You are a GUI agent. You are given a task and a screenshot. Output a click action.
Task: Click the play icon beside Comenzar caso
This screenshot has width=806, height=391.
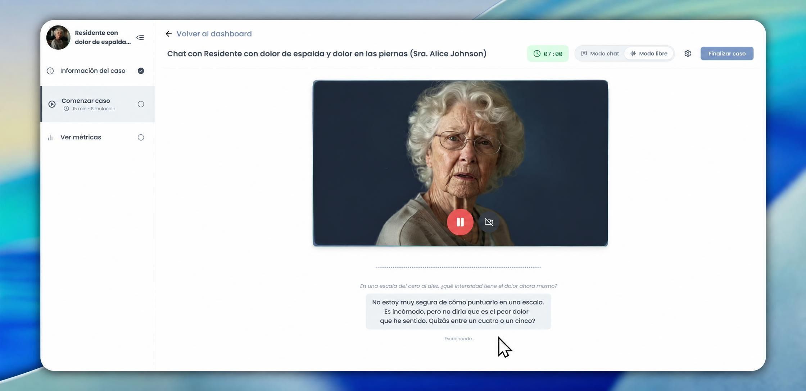(x=52, y=104)
